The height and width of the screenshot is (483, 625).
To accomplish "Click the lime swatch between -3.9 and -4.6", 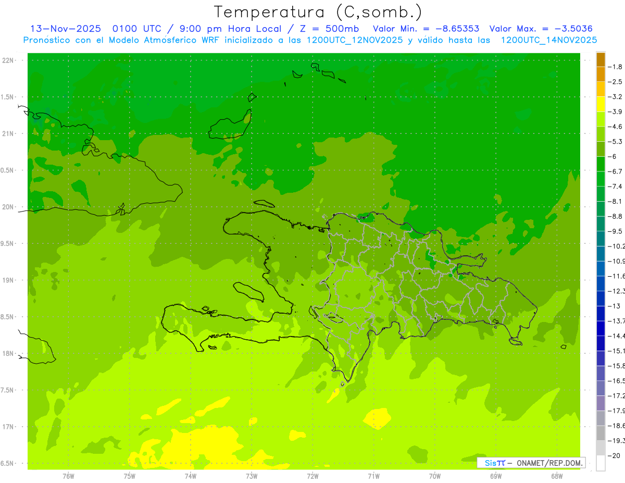I will pos(601,119).
